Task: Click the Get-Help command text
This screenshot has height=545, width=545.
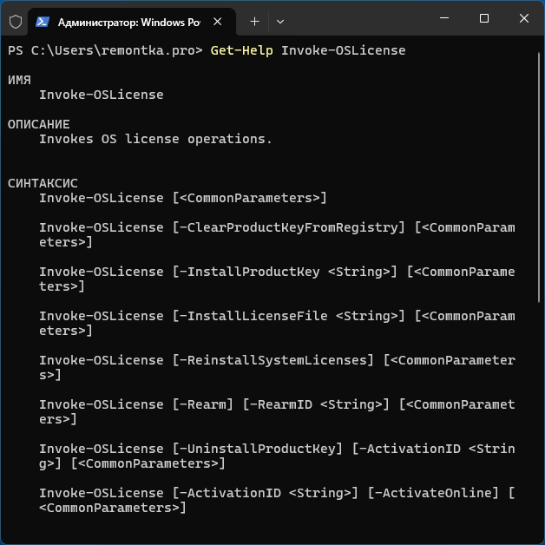Action: [x=241, y=50]
